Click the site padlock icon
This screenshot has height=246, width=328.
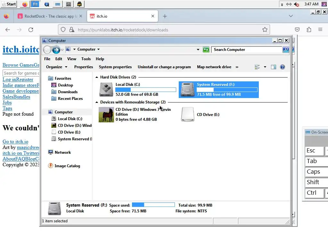(72, 30)
